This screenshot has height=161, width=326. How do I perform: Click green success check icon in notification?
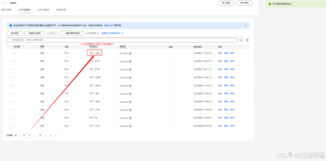[270, 4]
